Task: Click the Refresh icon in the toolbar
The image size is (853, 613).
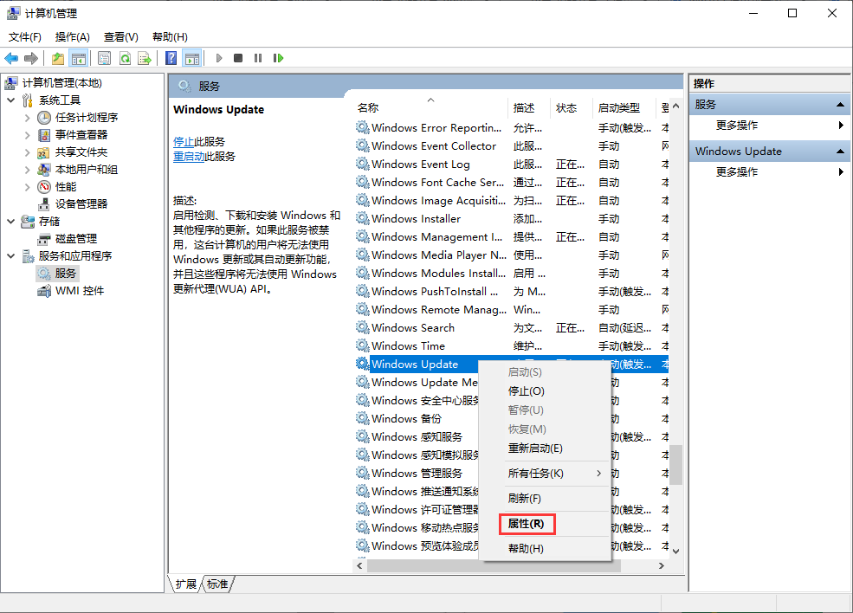Action: (x=125, y=58)
